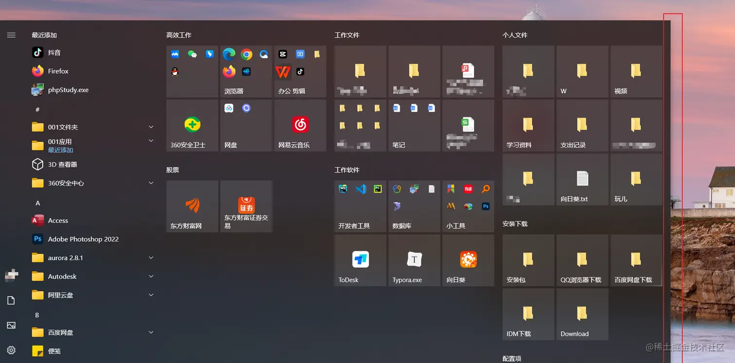
Task: Open the 安装包 folder tile
Action: pos(528,260)
